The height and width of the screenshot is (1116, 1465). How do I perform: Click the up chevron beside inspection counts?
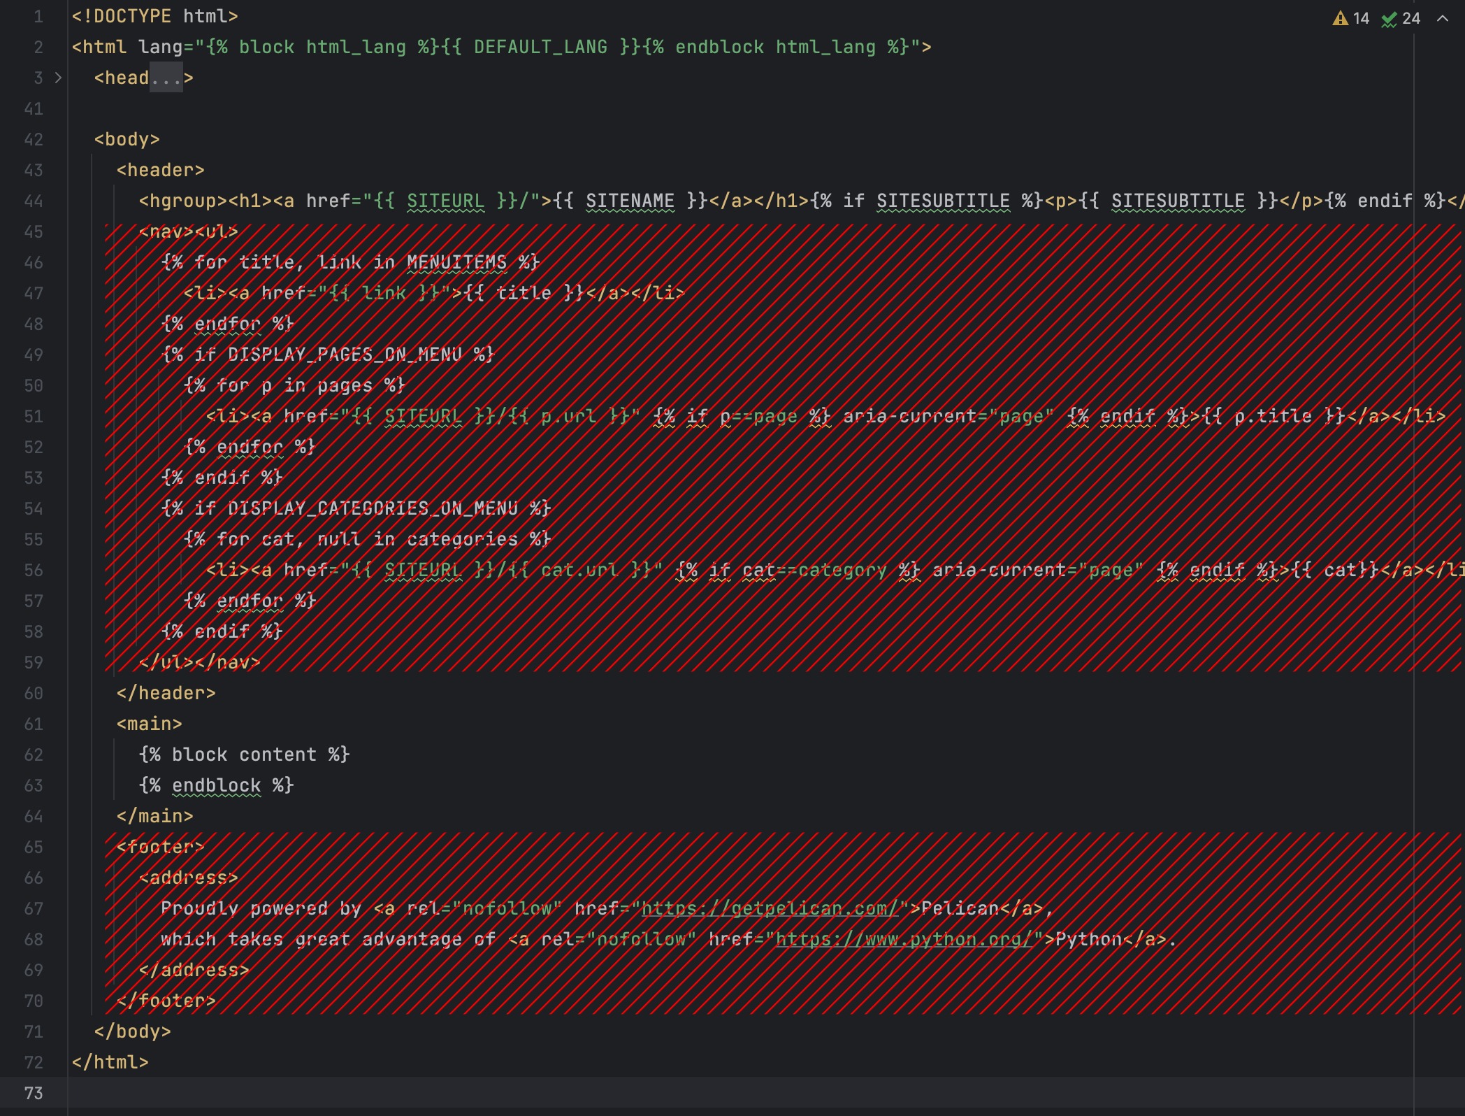click(1443, 18)
